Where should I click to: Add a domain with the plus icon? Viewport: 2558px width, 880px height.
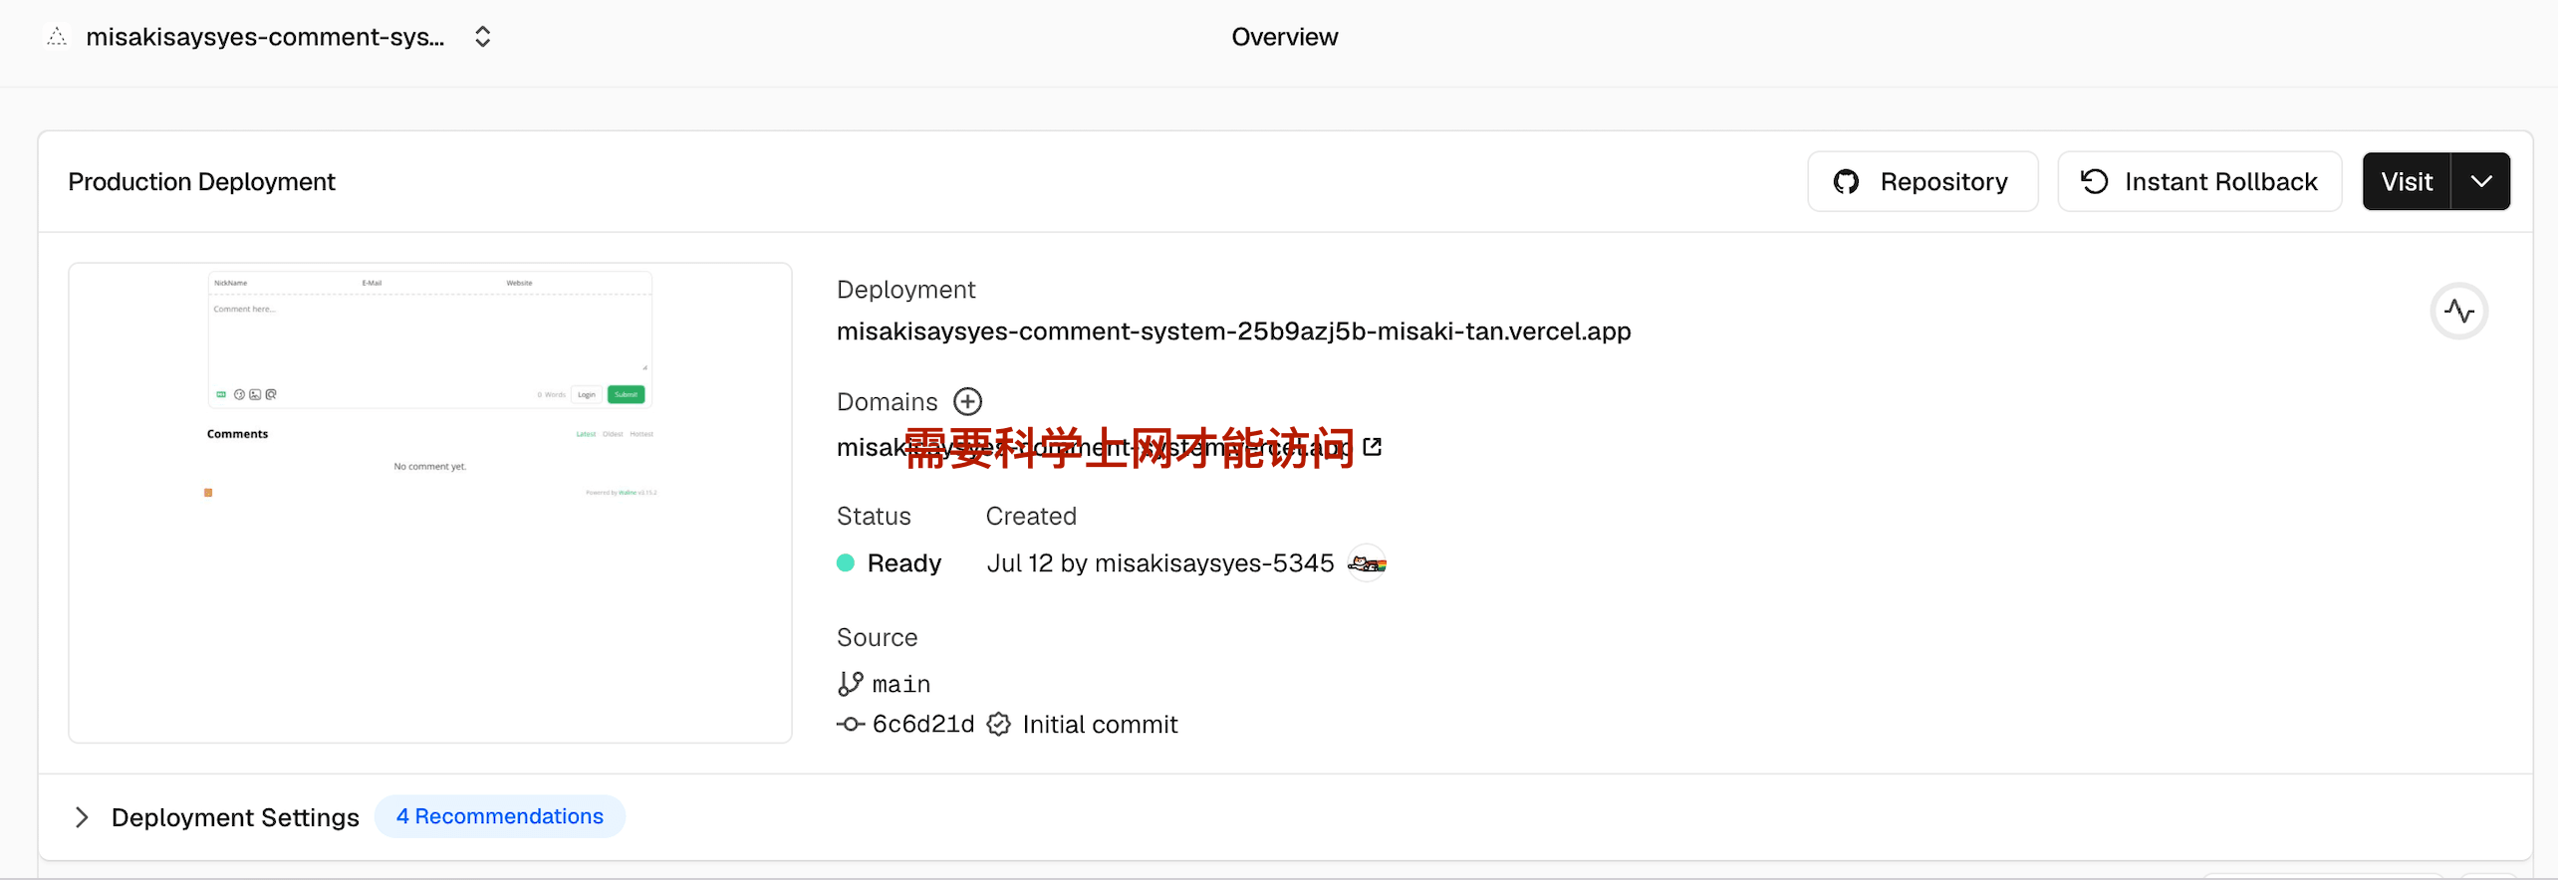(967, 401)
